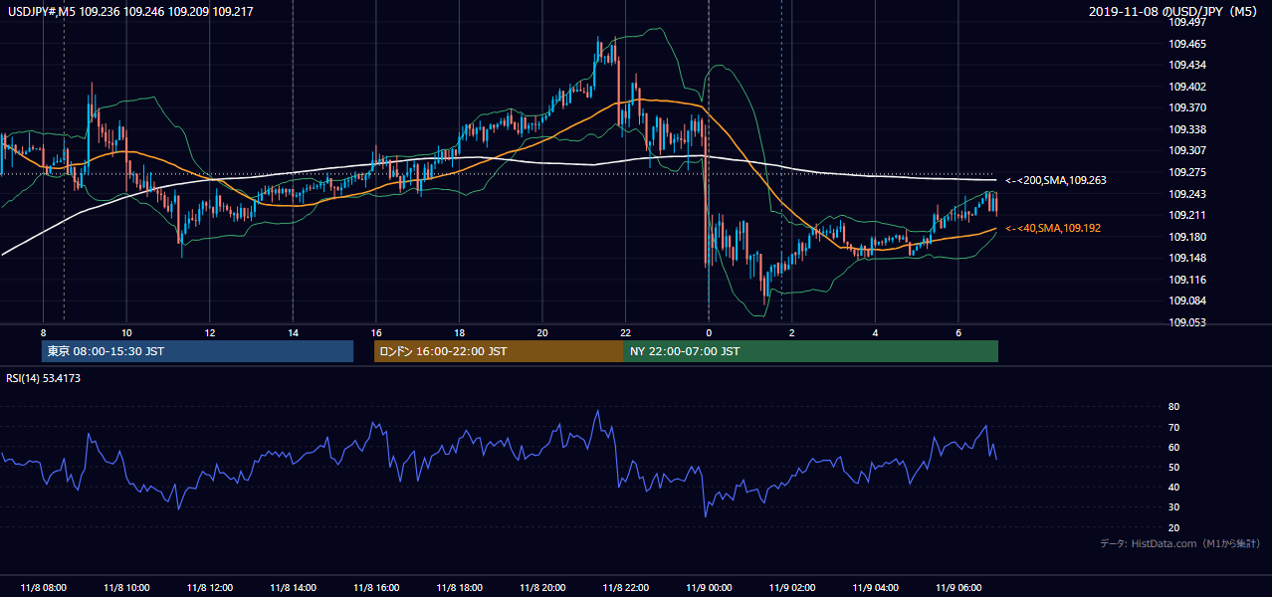Click price axis value 109.084
The image size is (1272, 597).
coord(1187,300)
